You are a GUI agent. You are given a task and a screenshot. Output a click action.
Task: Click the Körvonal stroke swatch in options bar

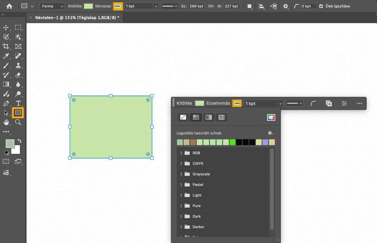pyautogui.click(x=118, y=6)
